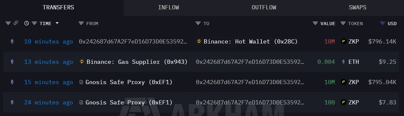Open the '10 minutes ago' transaction link

pyautogui.click(x=48, y=42)
